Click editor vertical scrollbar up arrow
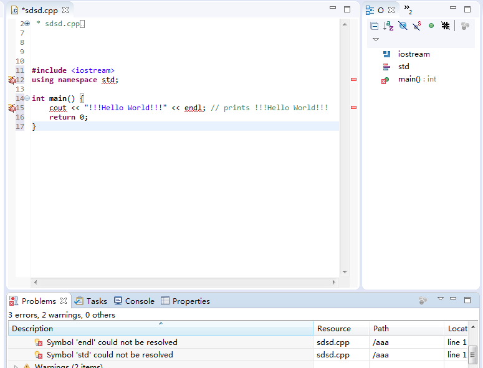 coord(345,24)
